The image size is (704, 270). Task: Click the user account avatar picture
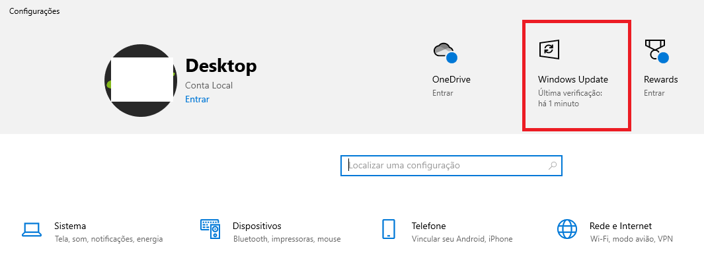(141, 81)
